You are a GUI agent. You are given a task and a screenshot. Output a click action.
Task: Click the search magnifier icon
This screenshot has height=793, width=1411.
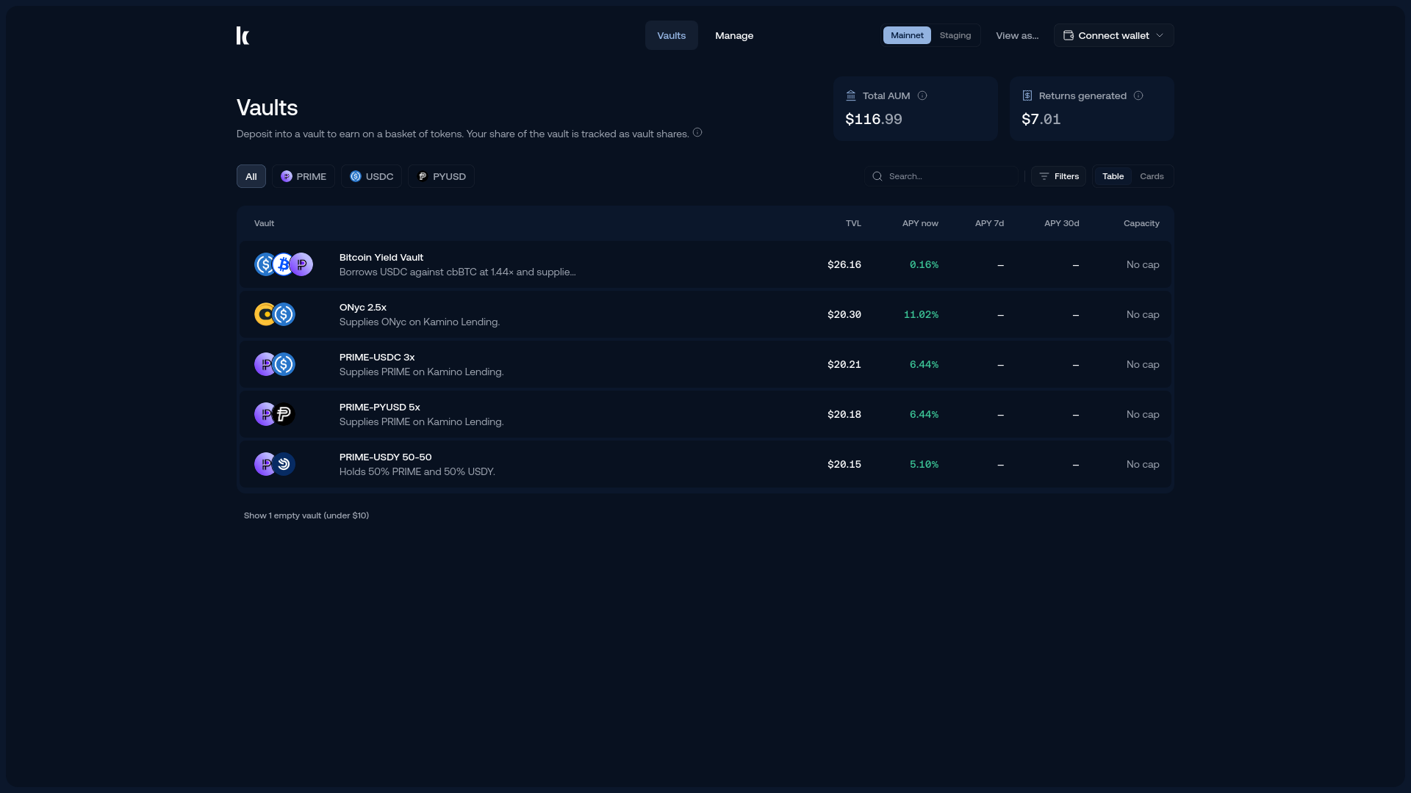coord(877,176)
